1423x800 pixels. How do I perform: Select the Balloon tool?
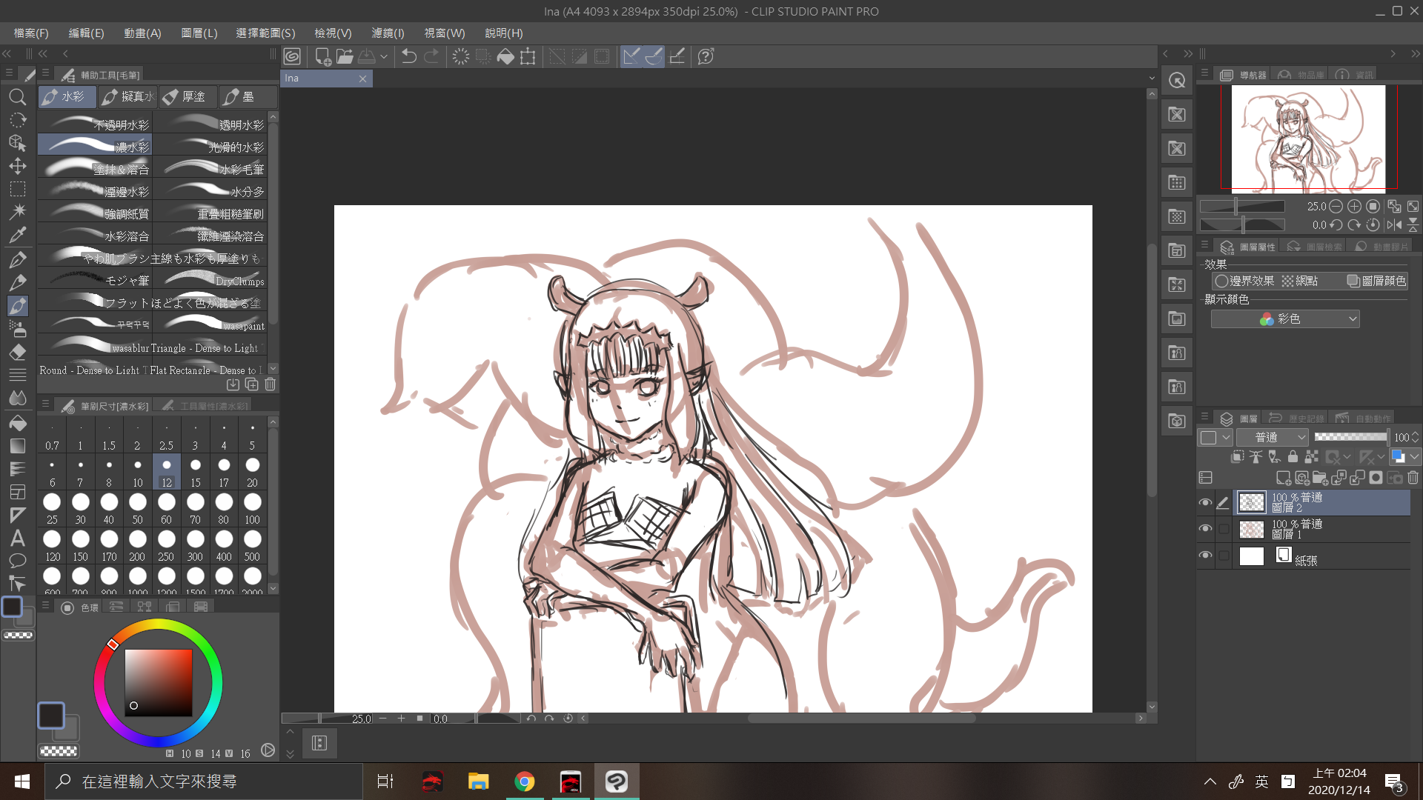tap(17, 561)
